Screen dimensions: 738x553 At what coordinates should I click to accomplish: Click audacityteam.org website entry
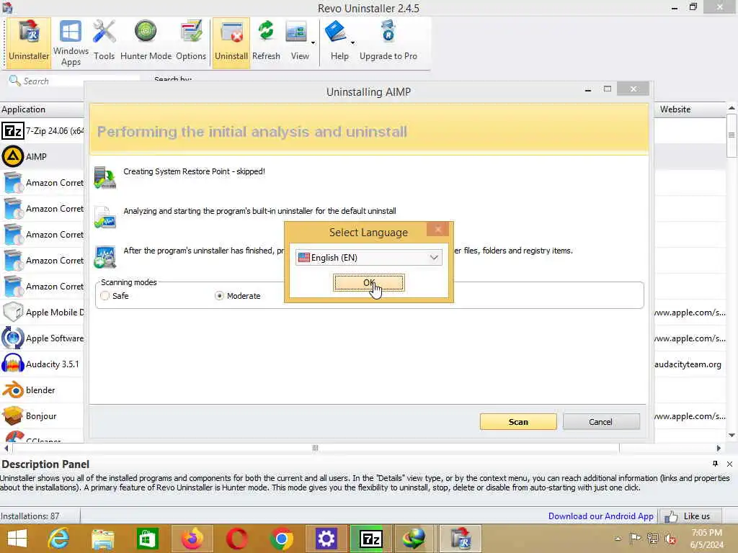pyautogui.click(x=688, y=364)
